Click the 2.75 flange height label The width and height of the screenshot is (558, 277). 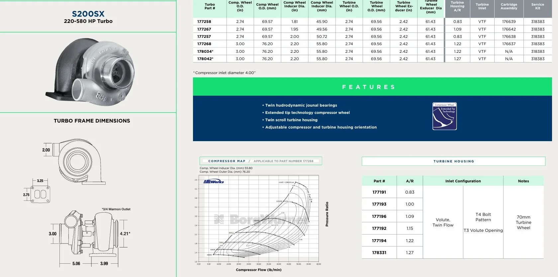click(26, 195)
